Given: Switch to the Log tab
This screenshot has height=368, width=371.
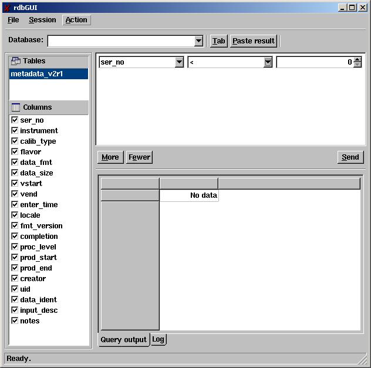Looking at the screenshot, I should [x=158, y=339].
